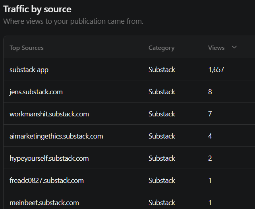Screen dimensions: 255x209
Task: Click the 1 view value for freadc0827
Action: [210, 180]
